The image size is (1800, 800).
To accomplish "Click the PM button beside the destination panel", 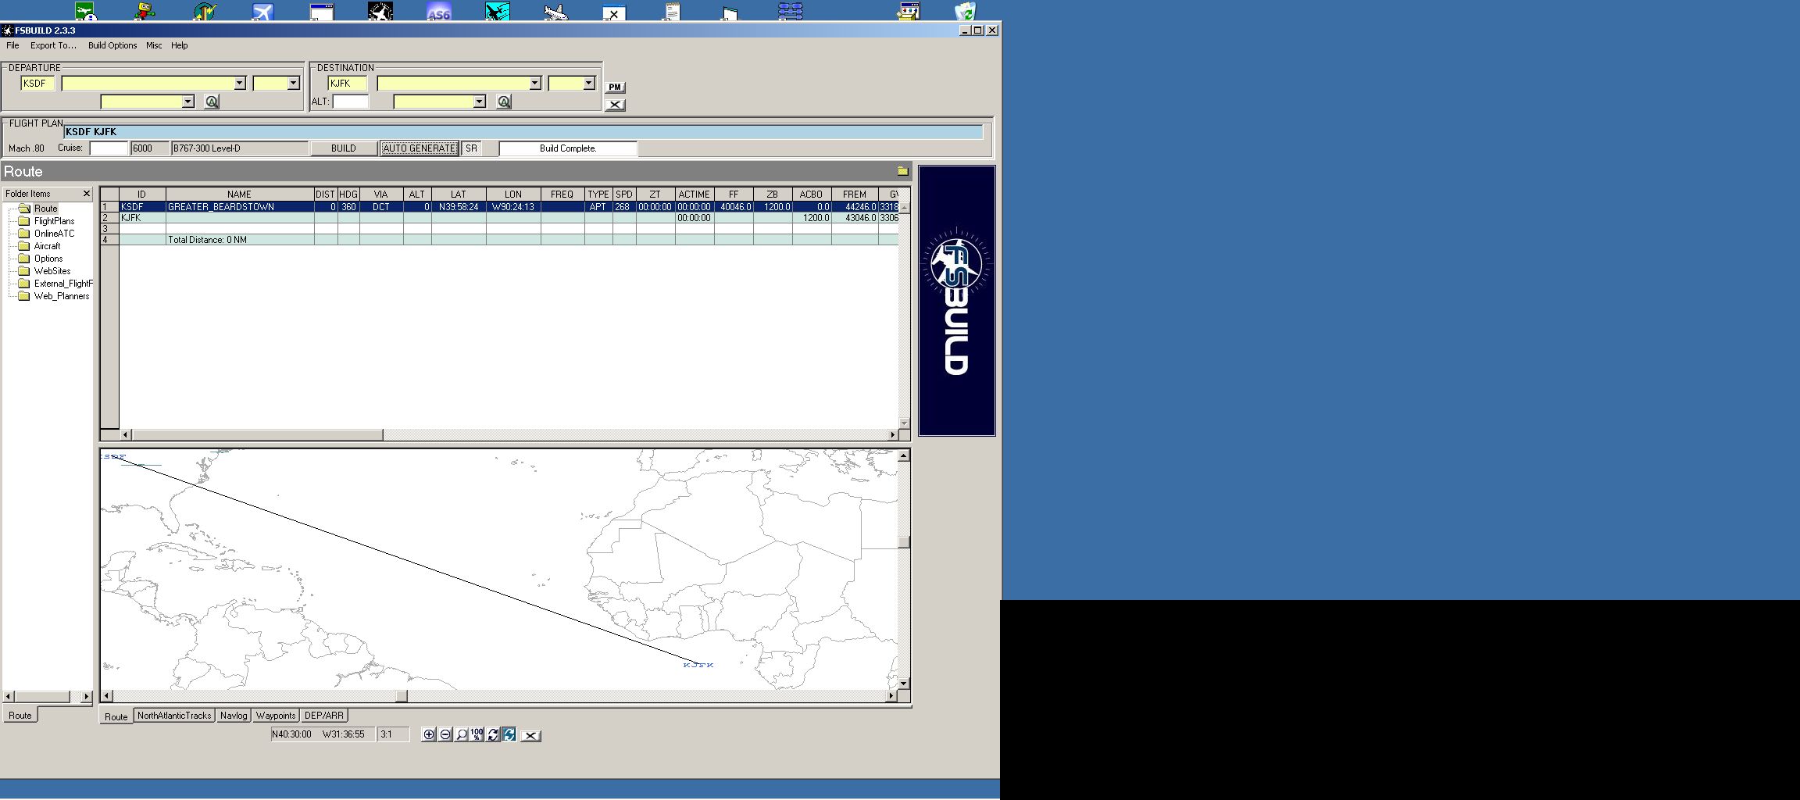I will point(615,87).
